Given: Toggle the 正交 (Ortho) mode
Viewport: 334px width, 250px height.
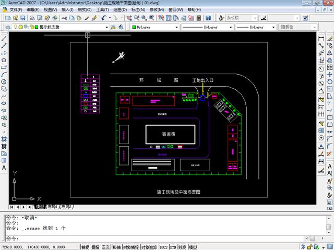Looking at the screenshot, I should (106, 247).
